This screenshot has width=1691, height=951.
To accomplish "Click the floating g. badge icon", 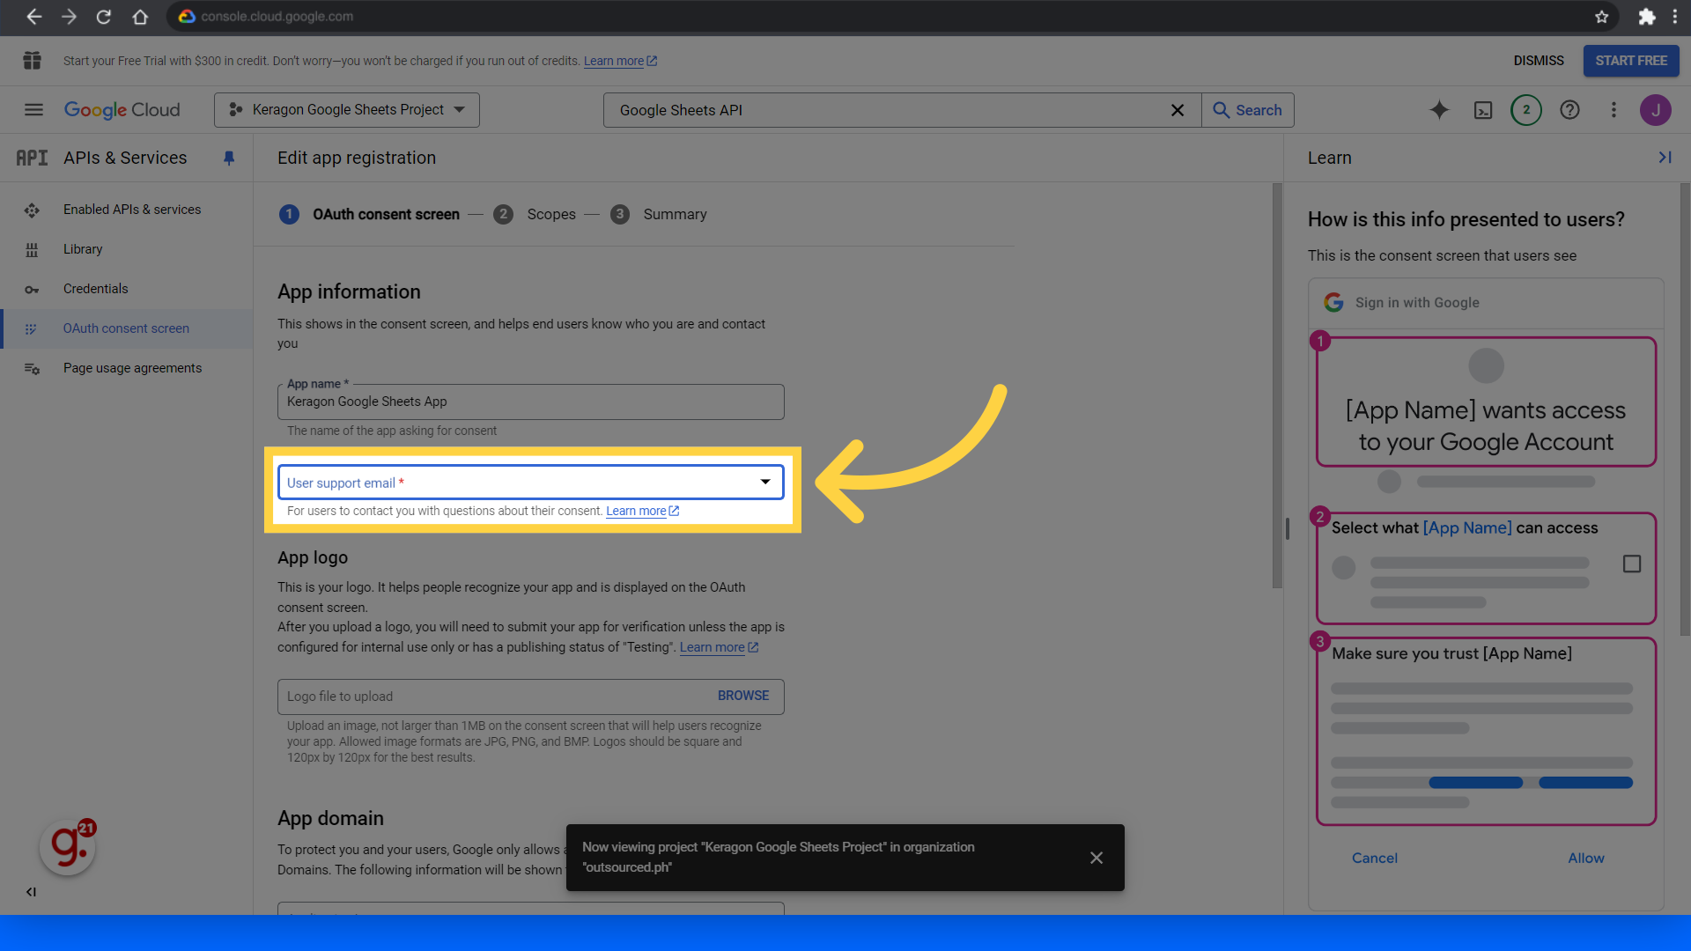I will pyautogui.click(x=68, y=847).
